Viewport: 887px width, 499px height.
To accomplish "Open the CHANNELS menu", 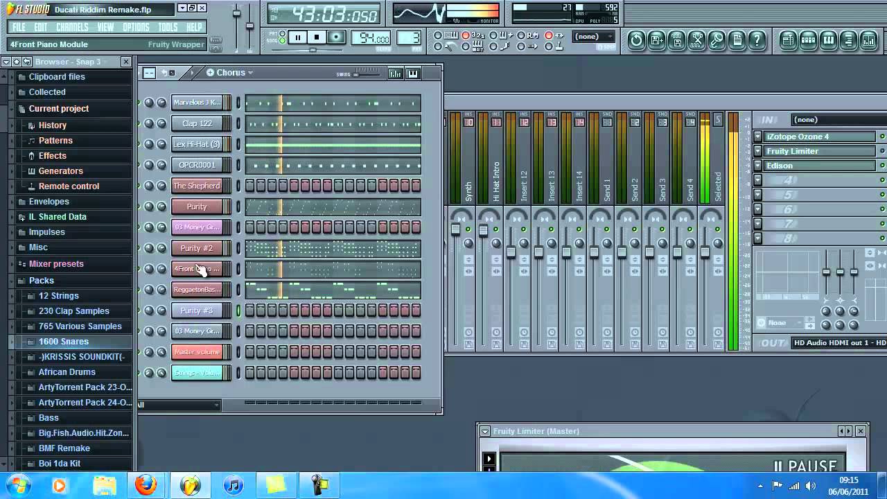I will click(x=72, y=27).
